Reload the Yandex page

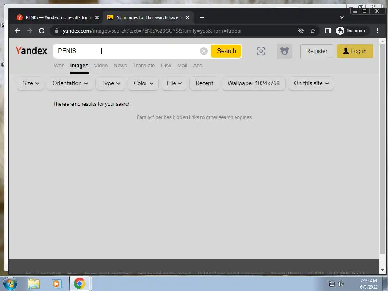pos(42,31)
